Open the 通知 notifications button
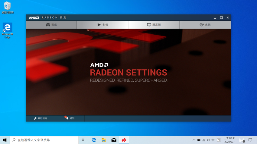 tap(70, 118)
